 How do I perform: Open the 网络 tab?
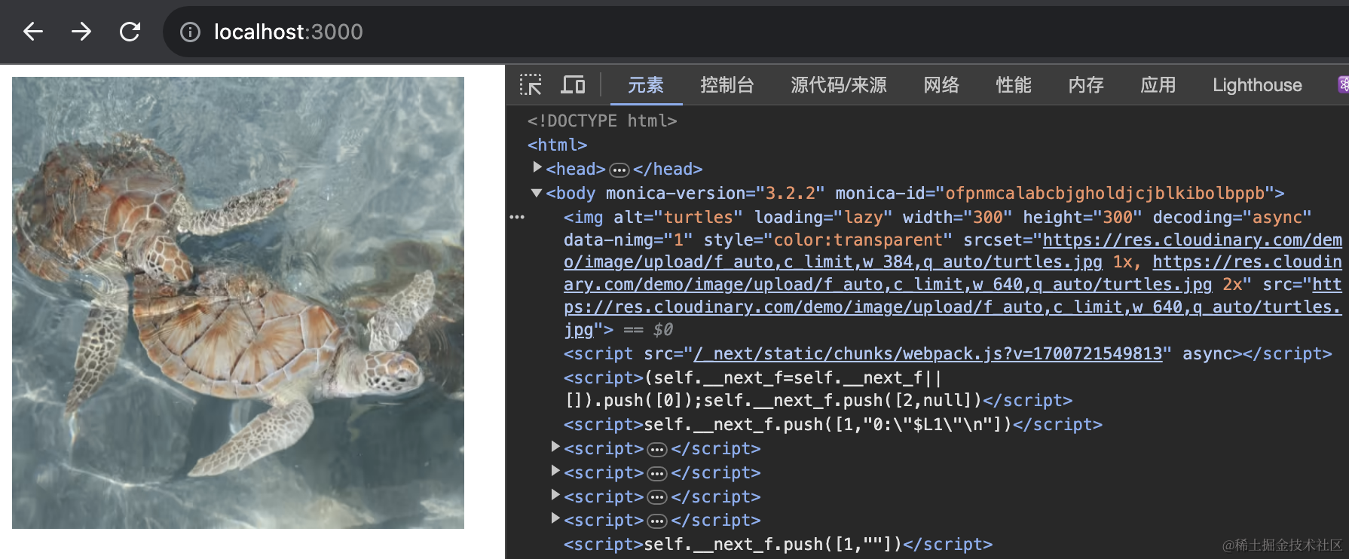941,85
